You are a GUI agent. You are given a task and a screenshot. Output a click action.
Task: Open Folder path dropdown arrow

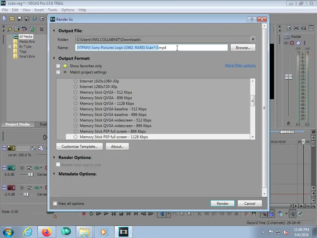pyautogui.click(x=253, y=39)
